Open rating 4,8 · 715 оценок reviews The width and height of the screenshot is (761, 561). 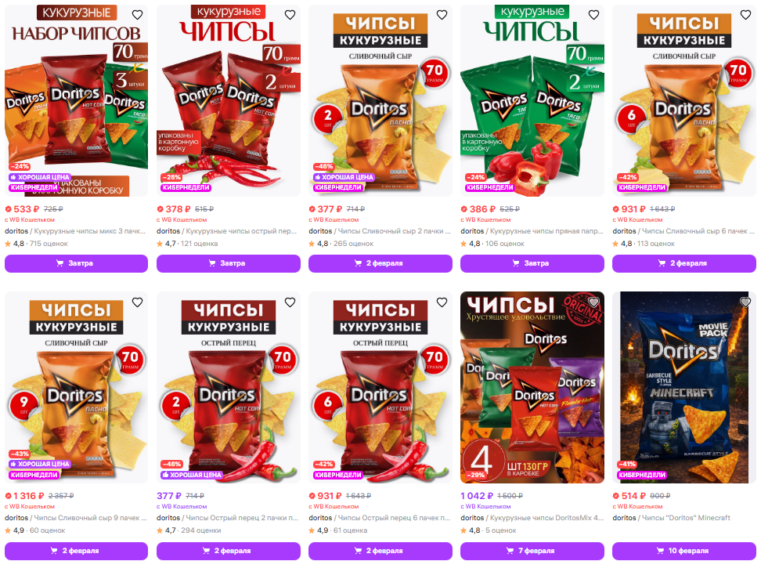(36, 244)
